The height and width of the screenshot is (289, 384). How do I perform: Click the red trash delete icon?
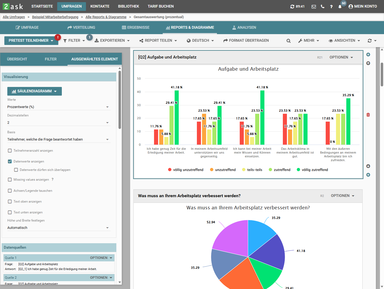[x=368, y=115]
